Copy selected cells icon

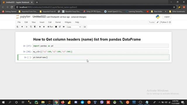click(x=31, y=27)
